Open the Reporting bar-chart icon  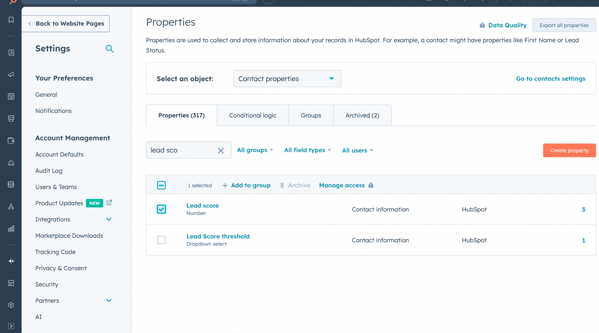(x=11, y=229)
